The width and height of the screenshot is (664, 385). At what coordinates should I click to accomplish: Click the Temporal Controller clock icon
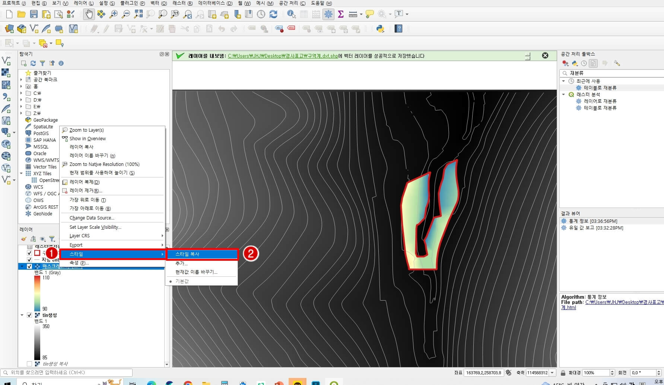click(x=261, y=14)
